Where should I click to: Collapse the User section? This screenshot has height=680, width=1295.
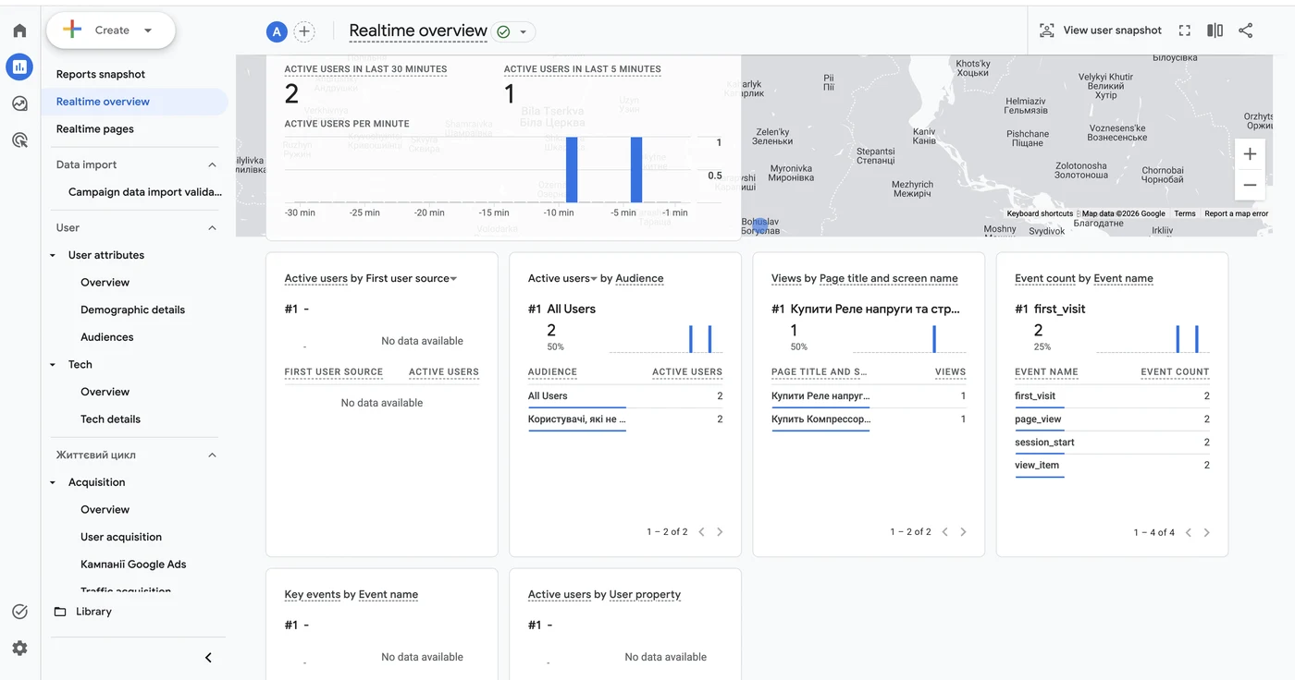click(212, 227)
